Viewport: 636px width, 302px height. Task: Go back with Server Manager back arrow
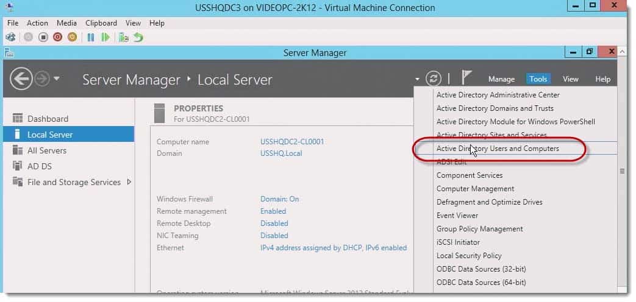21,79
